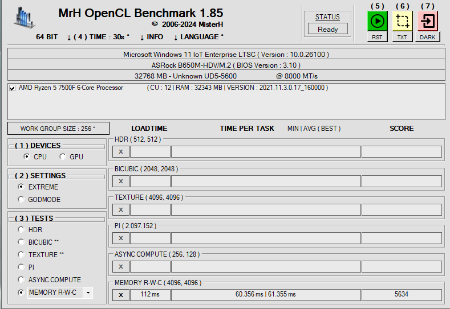Viewport: 450px width, 309px height.
Task: Select the HDR test radio button
Action: coord(21,229)
